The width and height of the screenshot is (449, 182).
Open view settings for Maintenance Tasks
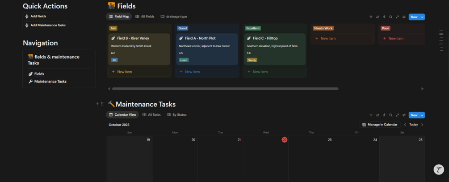click(x=404, y=115)
